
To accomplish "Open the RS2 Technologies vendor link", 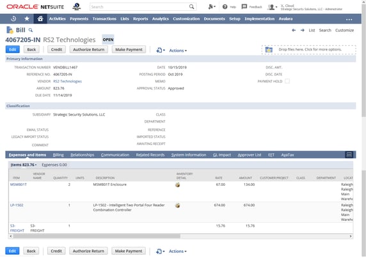I will tap(67, 81).
